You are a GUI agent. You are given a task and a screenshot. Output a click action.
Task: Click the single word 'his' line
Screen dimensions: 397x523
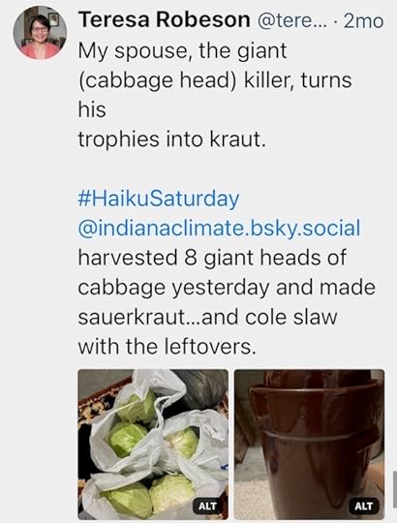click(92, 109)
